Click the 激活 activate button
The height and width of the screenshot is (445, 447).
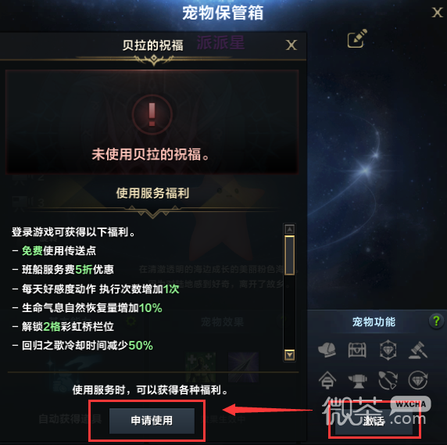pos(374,421)
